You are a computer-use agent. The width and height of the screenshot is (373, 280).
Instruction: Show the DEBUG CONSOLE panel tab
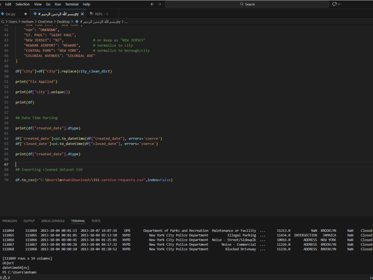coord(53,221)
